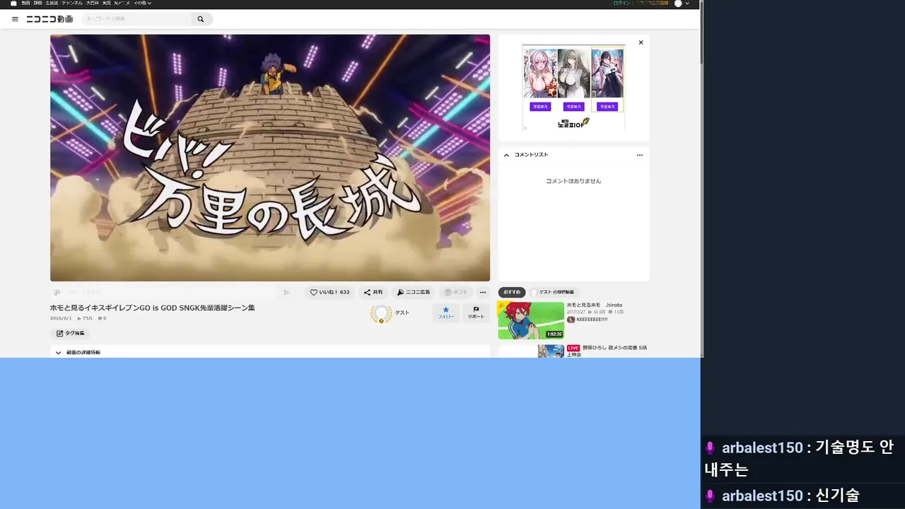Open the コメントリスト three-dot options
The image size is (905, 509).
tap(640, 155)
